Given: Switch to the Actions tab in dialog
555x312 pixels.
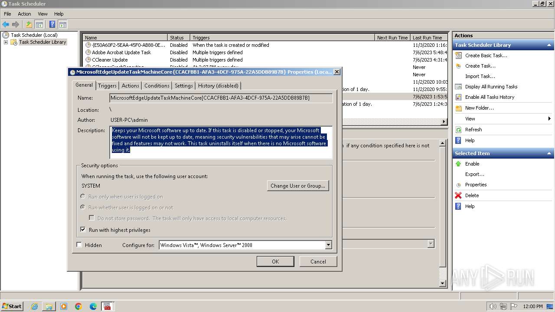Looking at the screenshot, I should pyautogui.click(x=131, y=86).
